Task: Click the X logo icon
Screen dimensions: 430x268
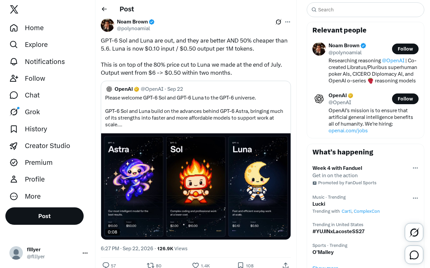Action: [x=14, y=9]
